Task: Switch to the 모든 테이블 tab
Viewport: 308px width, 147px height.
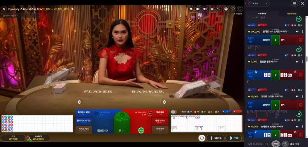Action: [262, 13]
